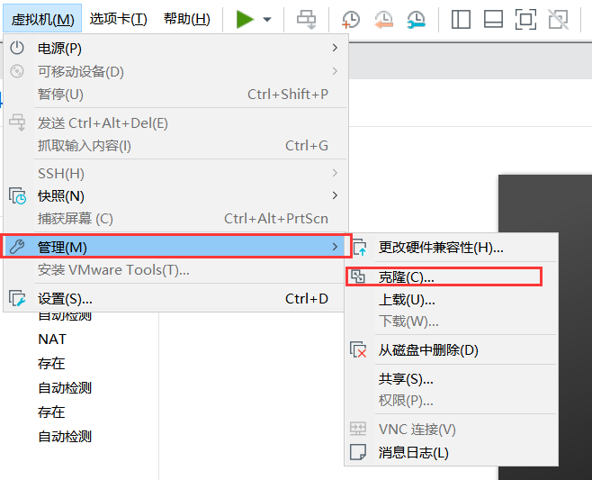Click the disc icon beside 可移动设备(D)
The width and height of the screenshot is (592, 480).
click(x=17, y=71)
